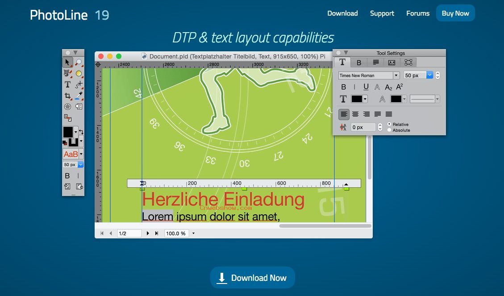Screen dimensions: 504x296
Task: Click font size stepper in Tool Settings
Action: click(437, 75)
